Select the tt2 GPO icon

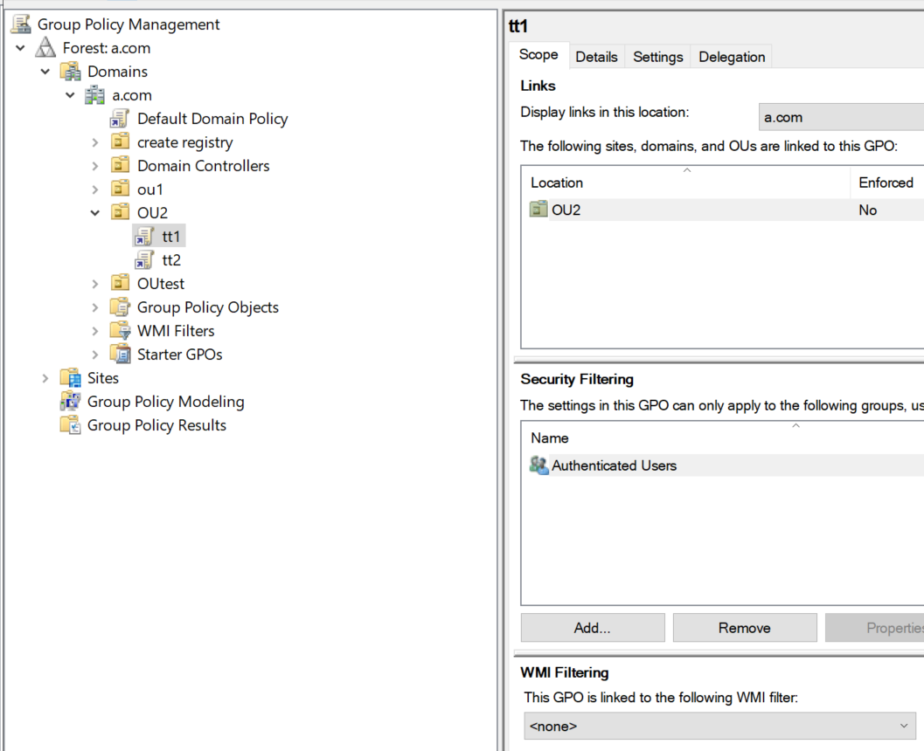[145, 259]
